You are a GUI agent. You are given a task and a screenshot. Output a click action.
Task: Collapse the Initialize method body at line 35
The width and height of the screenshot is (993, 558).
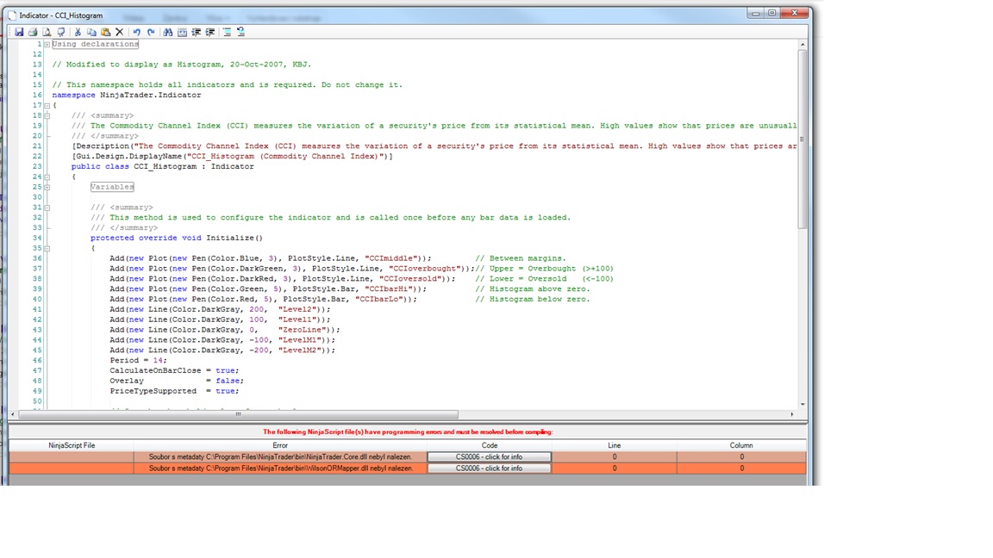(47, 248)
